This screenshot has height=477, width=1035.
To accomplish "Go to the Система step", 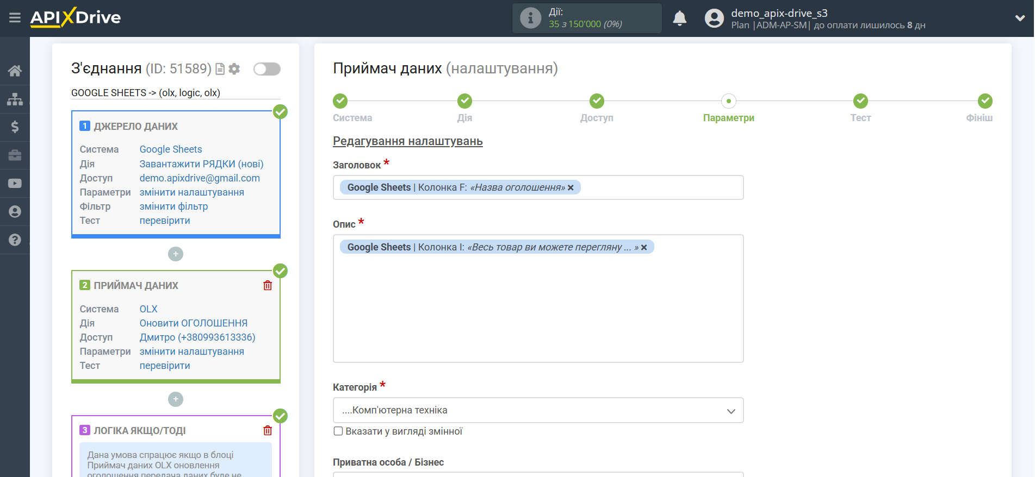I will (340, 101).
